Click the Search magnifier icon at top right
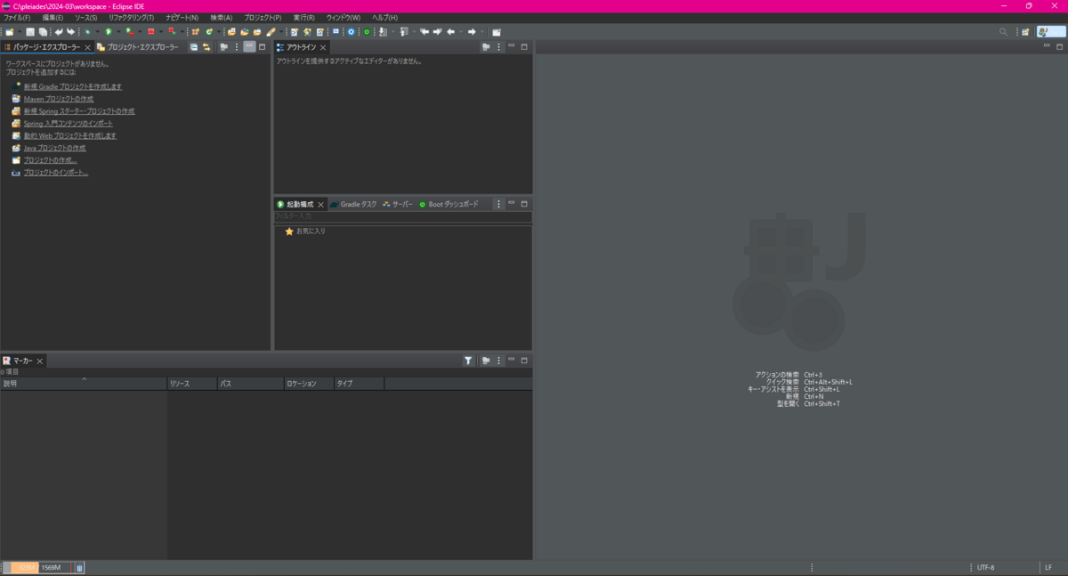 (x=1004, y=32)
